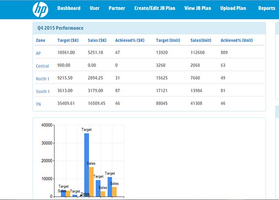Select North 1 target unit 15625
The image size is (279, 200).
tap(162, 78)
